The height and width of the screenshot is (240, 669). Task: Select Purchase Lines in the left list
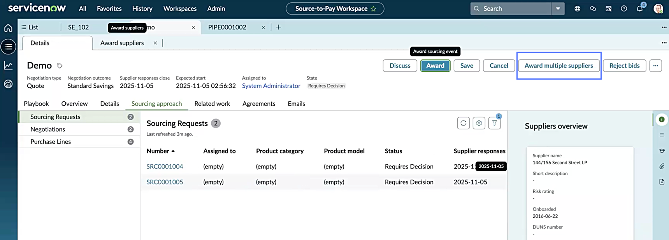coord(80,142)
